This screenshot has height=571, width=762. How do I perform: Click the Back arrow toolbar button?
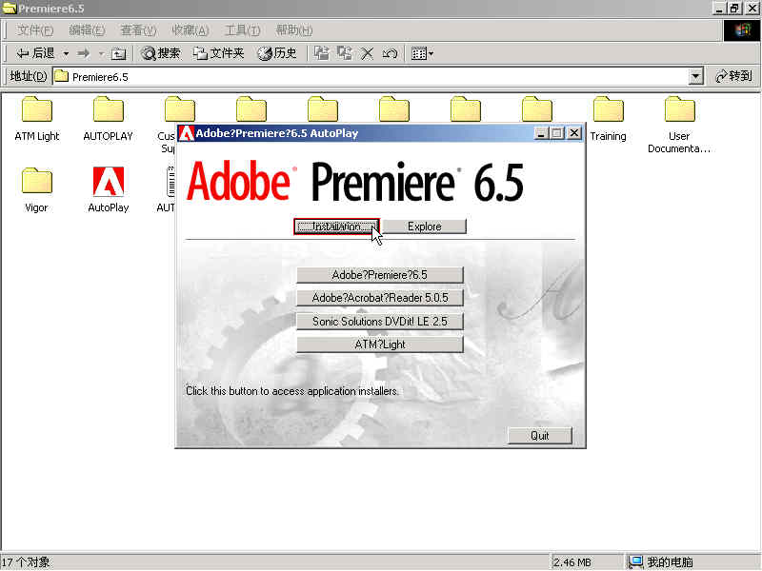[x=35, y=53]
